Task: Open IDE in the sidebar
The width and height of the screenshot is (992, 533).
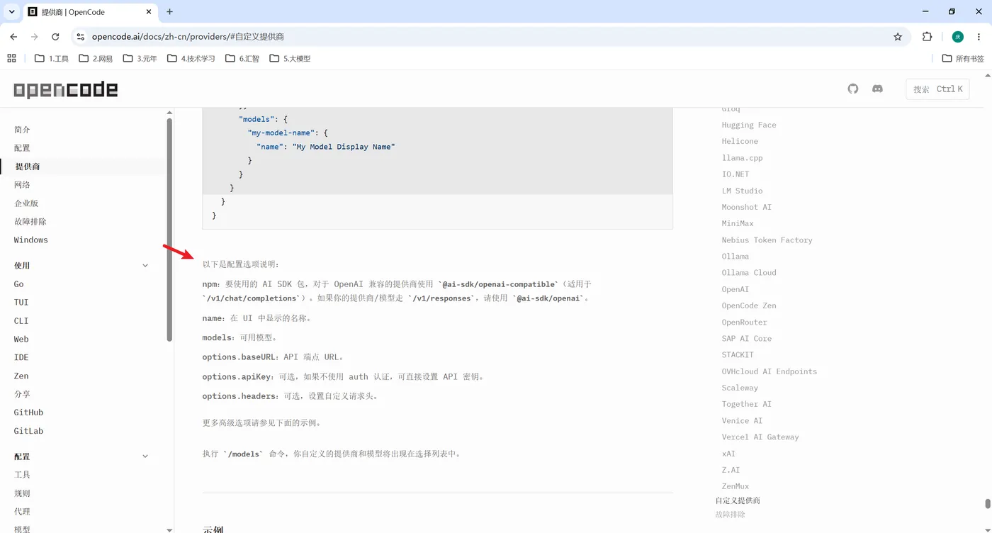Action: click(x=21, y=358)
